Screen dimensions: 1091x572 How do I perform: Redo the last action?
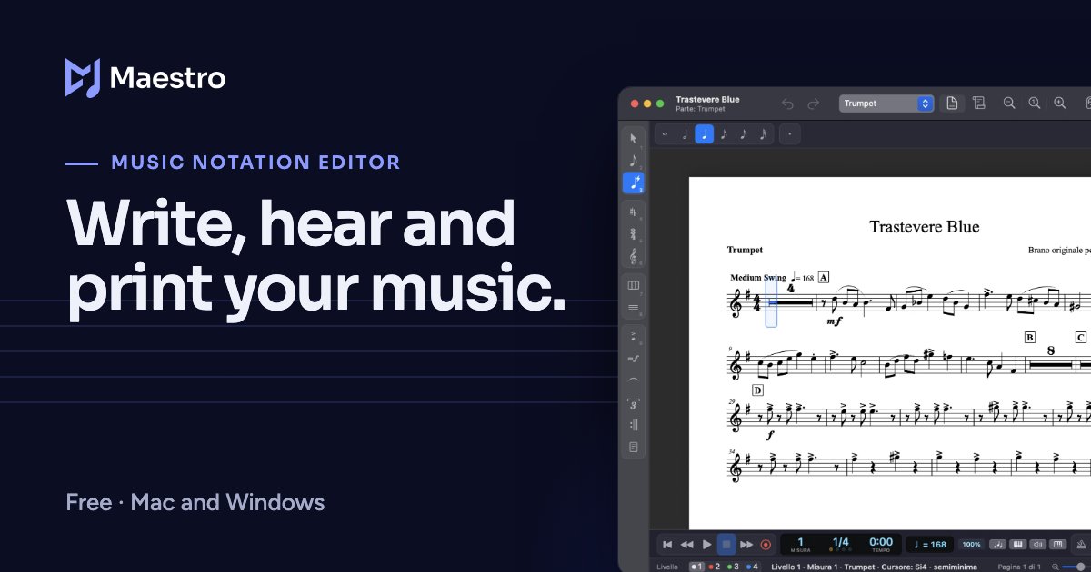tap(814, 104)
